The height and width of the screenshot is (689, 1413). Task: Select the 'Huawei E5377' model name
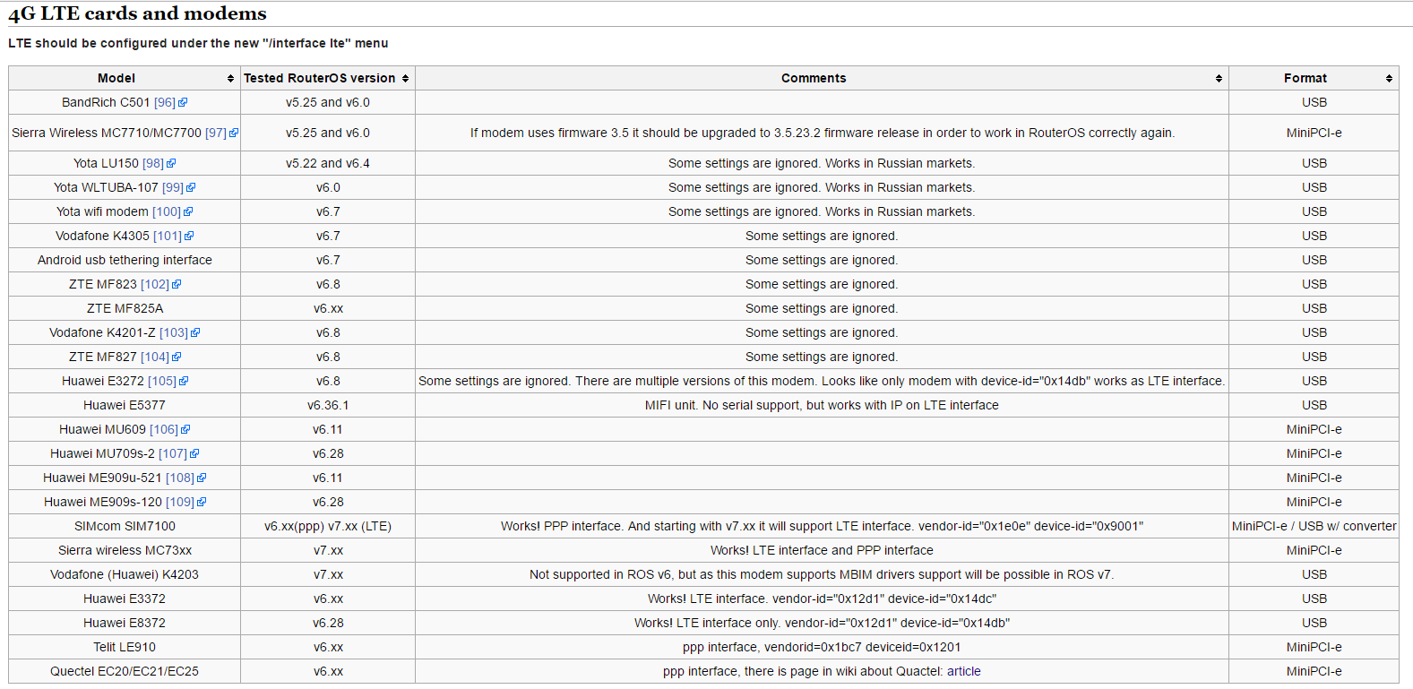[125, 405]
